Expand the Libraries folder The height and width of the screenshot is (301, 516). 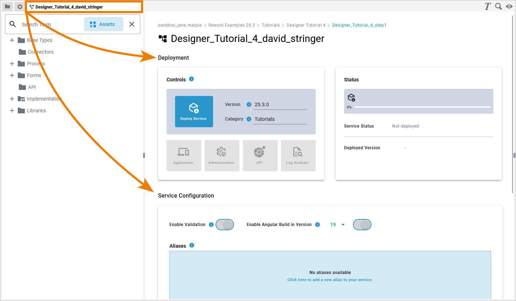12,111
